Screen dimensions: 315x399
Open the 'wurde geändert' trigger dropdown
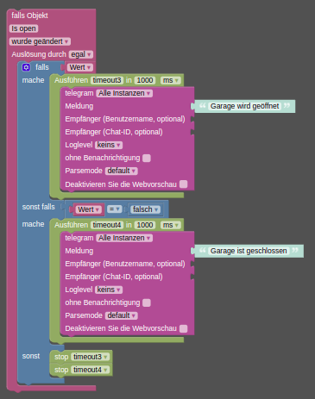coord(40,41)
